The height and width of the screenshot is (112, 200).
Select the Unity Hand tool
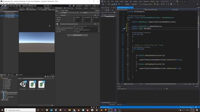pyautogui.click(x=2, y=6)
